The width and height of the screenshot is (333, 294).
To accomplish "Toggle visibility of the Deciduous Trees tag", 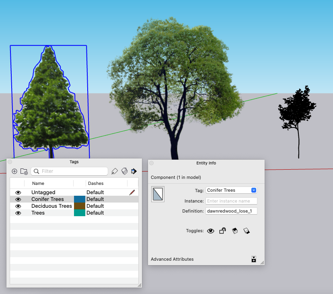I will tap(18, 206).
